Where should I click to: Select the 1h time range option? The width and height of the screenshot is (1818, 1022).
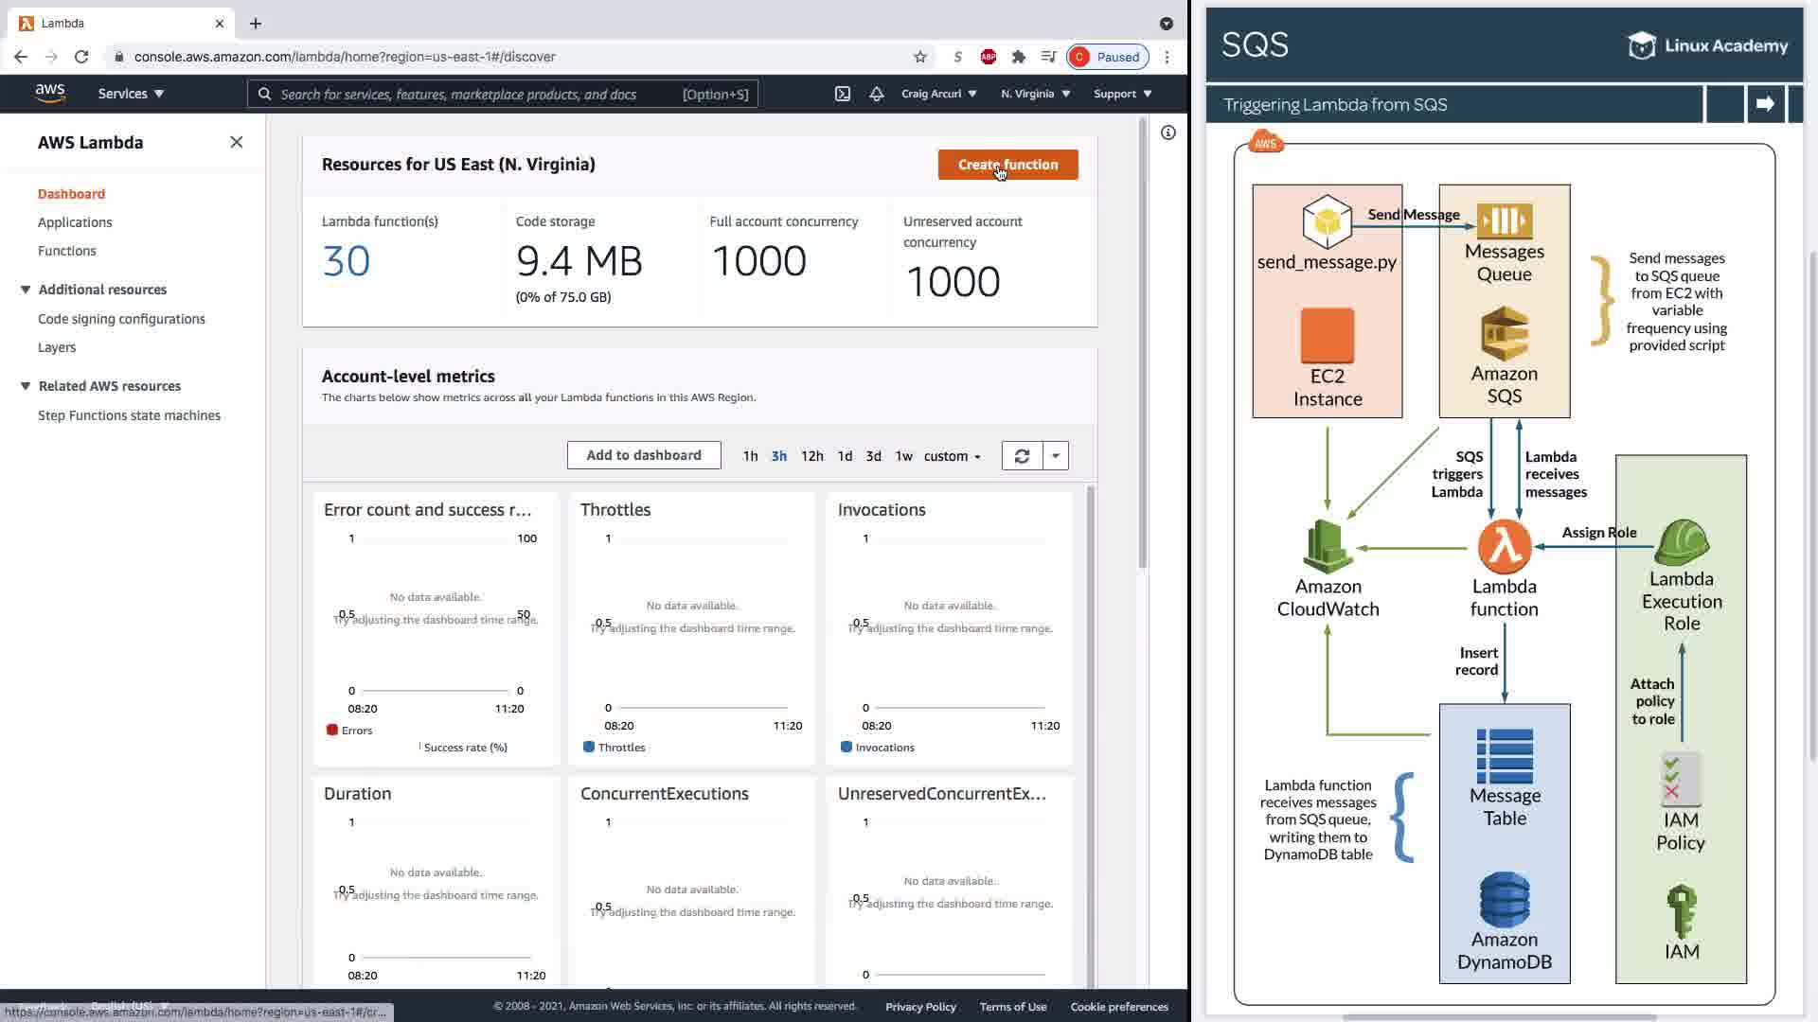750,456
